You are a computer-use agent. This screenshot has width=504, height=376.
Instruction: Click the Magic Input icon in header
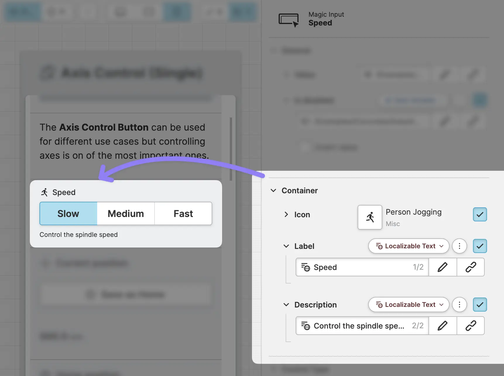pyautogui.click(x=289, y=20)
